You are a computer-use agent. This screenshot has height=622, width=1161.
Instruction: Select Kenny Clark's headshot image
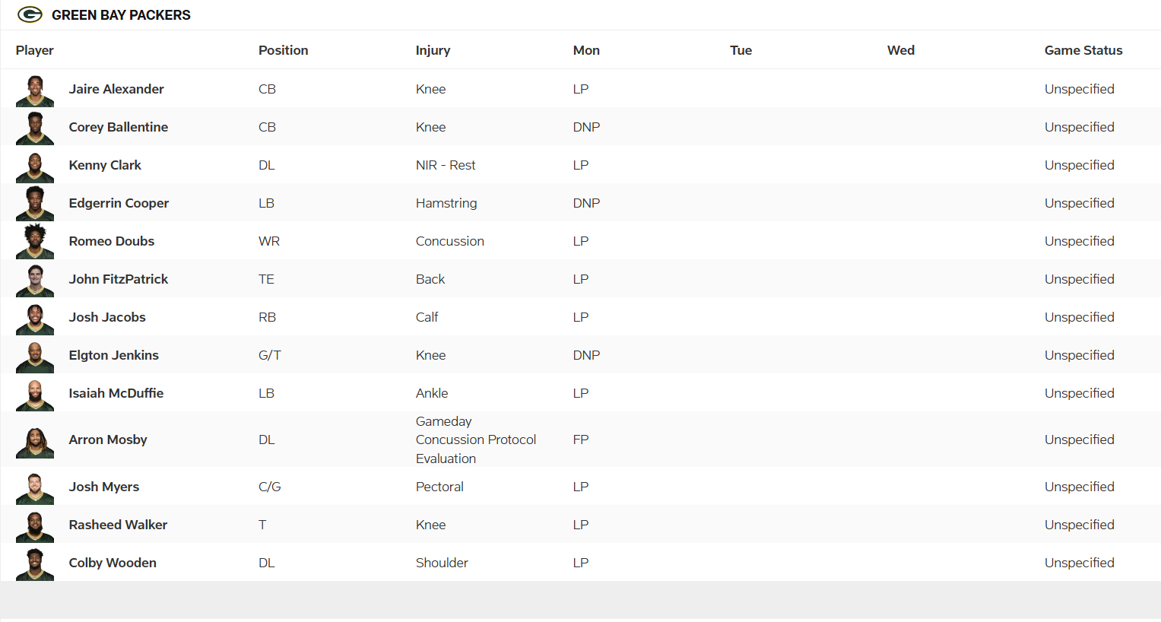pos(35,167)
